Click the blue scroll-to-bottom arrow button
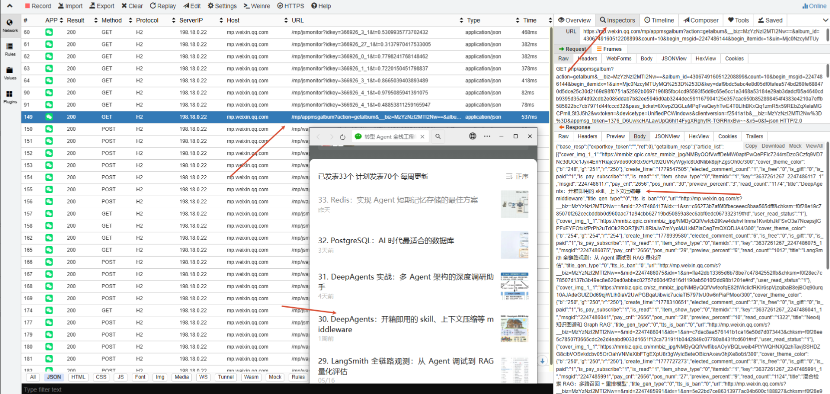The image size is (830, 394). (542, 361)
